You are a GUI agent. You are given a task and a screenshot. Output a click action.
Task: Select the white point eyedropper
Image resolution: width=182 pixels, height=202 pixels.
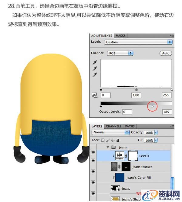pos(95,75)
